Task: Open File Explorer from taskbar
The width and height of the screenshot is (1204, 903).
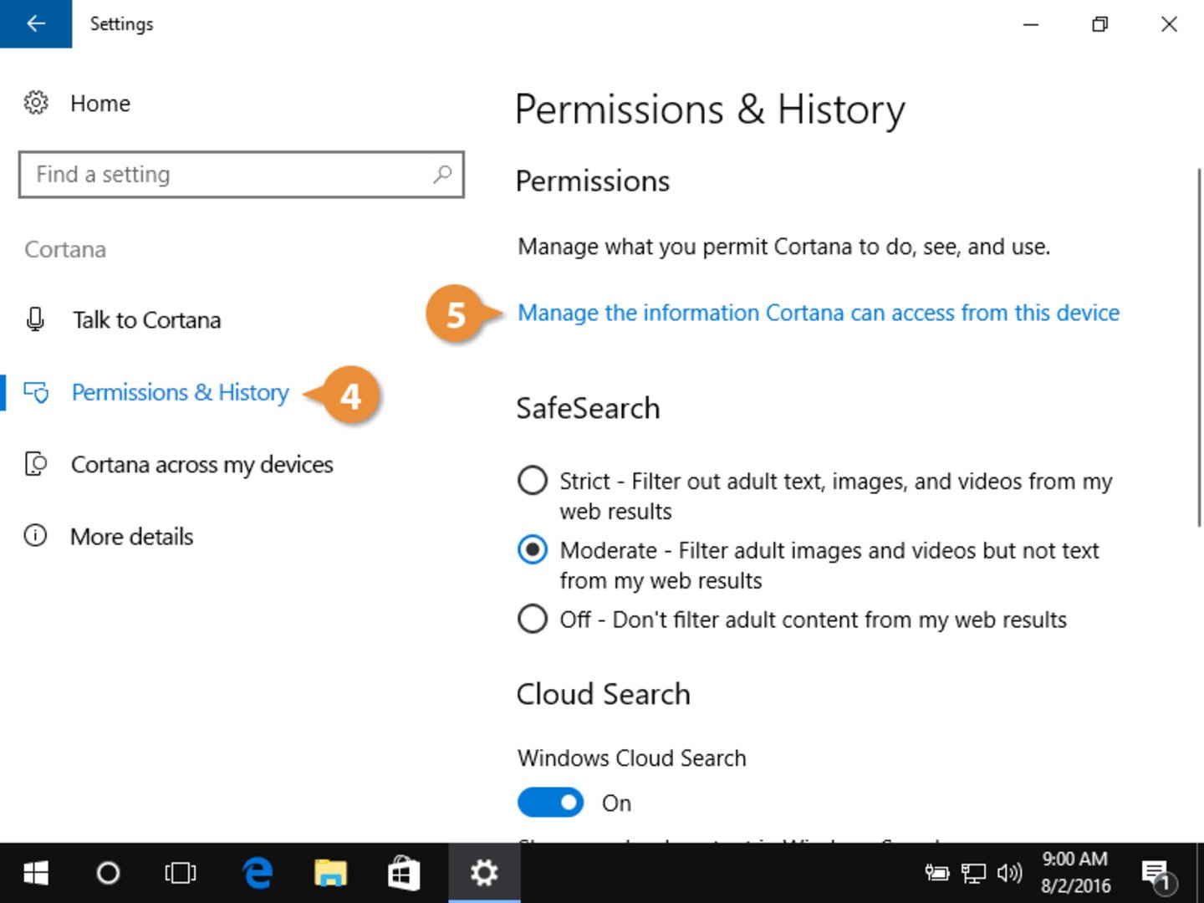Action: click(x=330, y=874)
